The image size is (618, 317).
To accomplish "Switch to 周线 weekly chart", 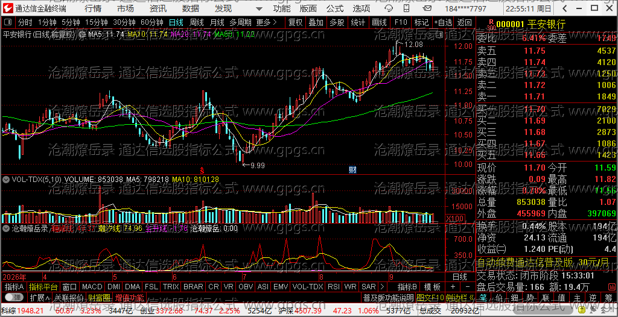I will (x=197, y=22).
